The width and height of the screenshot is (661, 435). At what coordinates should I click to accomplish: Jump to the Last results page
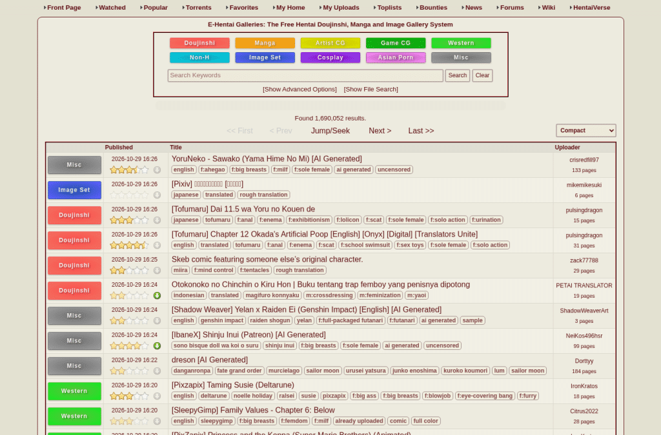click(421, 131)
